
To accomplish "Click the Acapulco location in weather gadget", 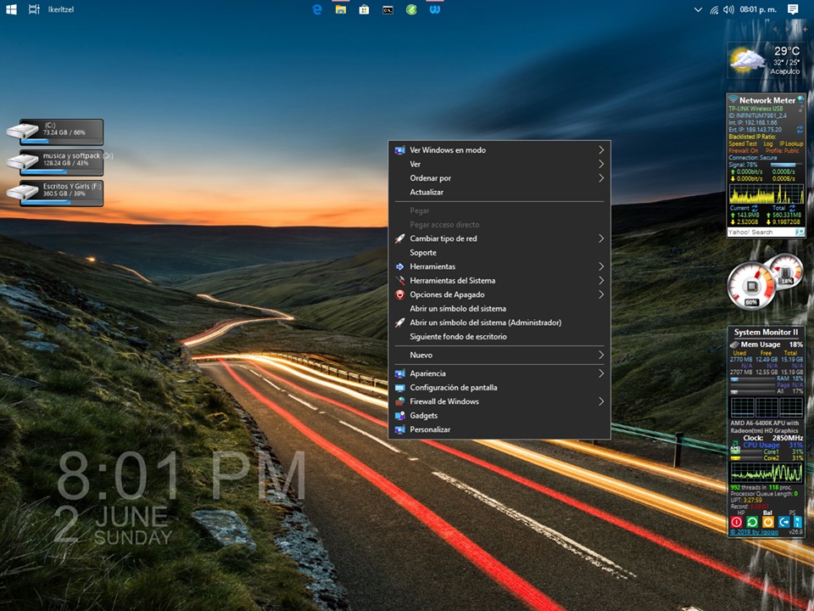I will tap(785, 71).
